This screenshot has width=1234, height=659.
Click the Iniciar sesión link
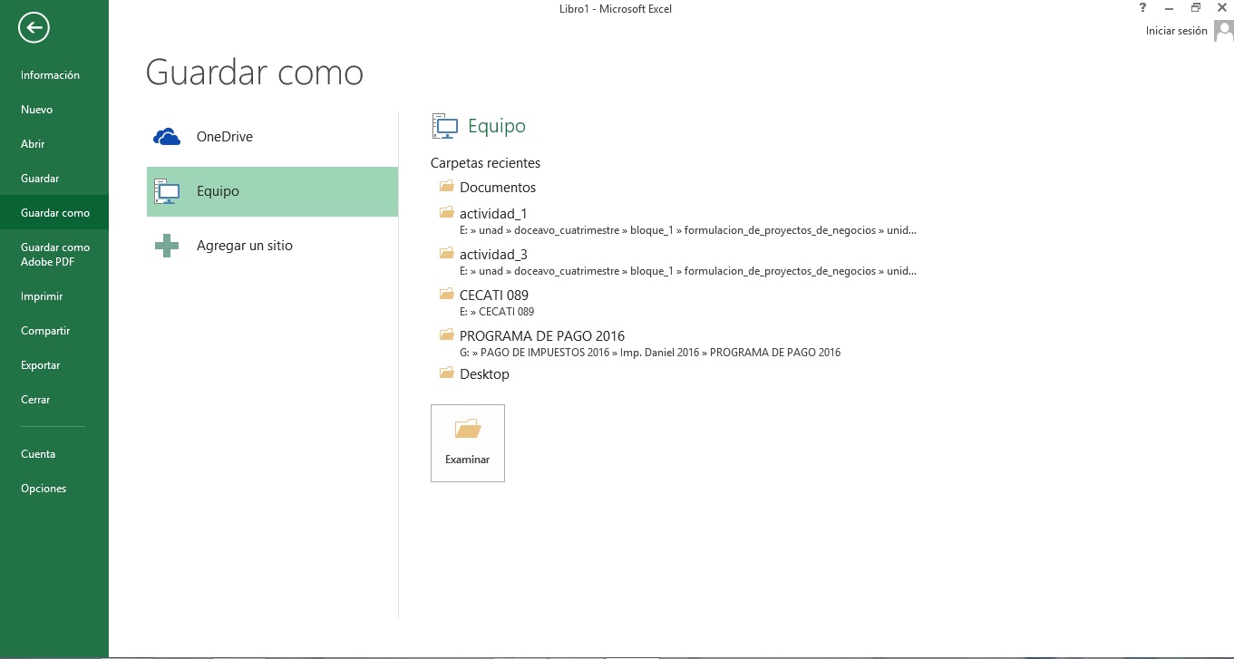(1176, 31)
